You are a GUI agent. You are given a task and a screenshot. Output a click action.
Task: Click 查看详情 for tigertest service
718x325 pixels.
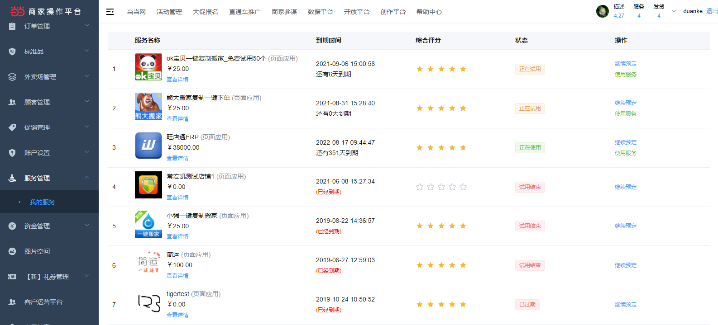[x=177, y=315]
